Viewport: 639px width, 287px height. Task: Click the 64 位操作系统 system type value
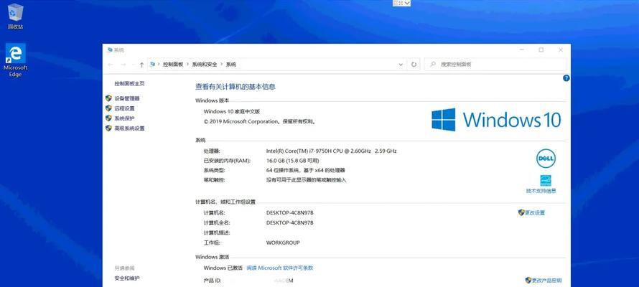306,171
